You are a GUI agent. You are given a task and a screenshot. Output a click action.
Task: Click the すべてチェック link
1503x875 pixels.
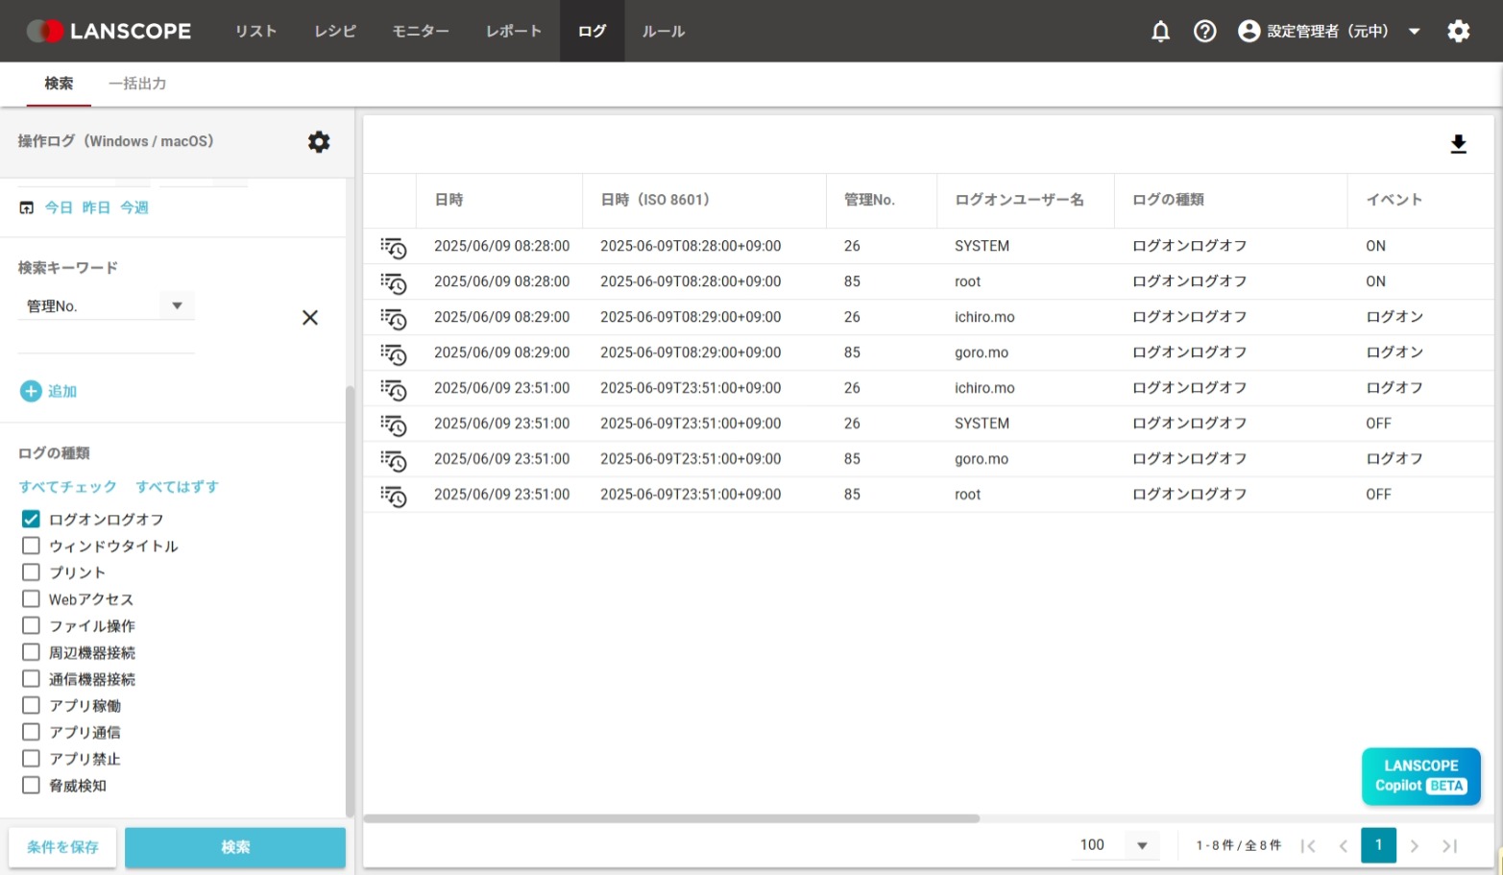point(67,487)
